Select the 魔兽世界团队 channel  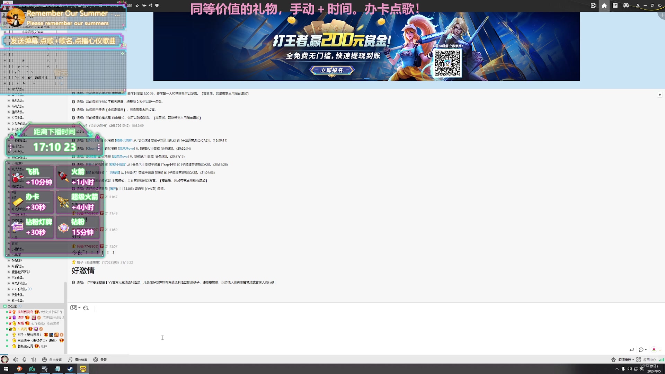tap(21, 272)
